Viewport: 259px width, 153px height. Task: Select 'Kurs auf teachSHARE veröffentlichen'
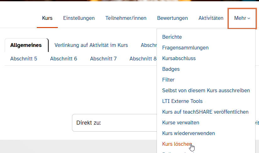coord(205,112)
